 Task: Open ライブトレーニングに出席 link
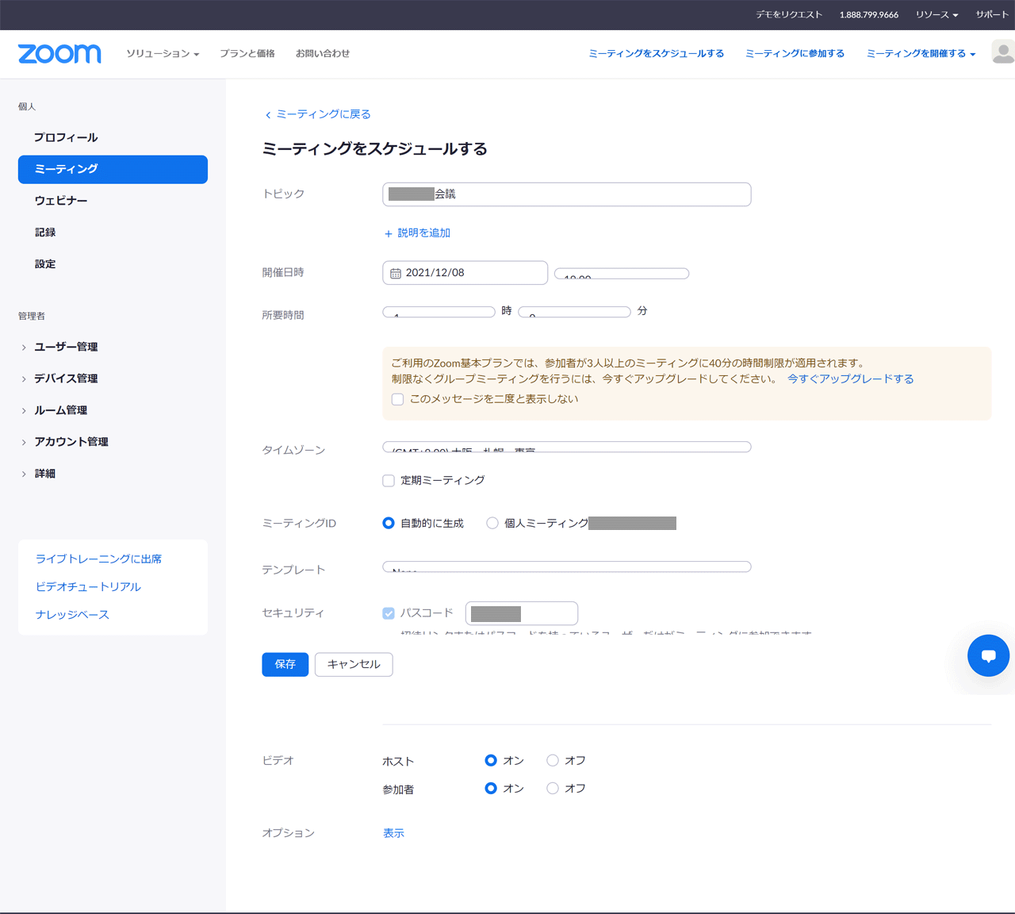pyautogui.click(x=98, y=559)
